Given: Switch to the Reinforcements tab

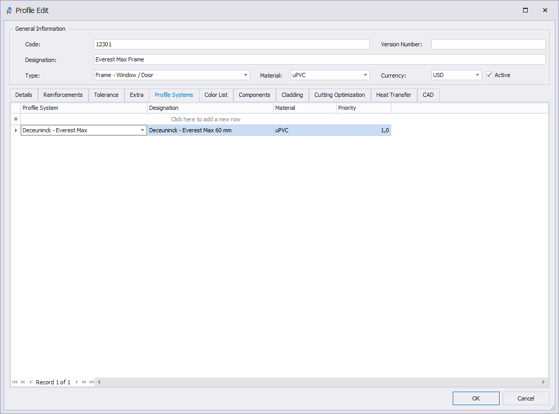Looking at the screenshot, I should pyautogui.click(x=63, y=95).
